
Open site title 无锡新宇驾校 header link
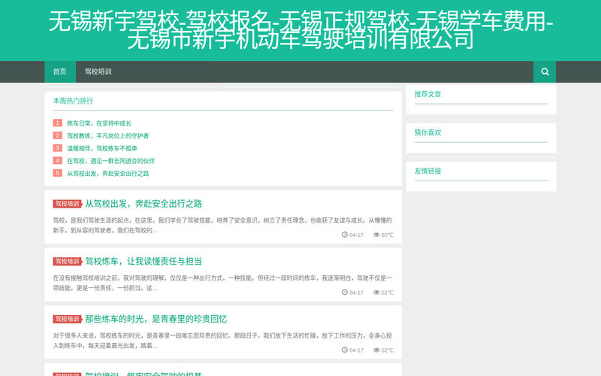coord(300,30)
